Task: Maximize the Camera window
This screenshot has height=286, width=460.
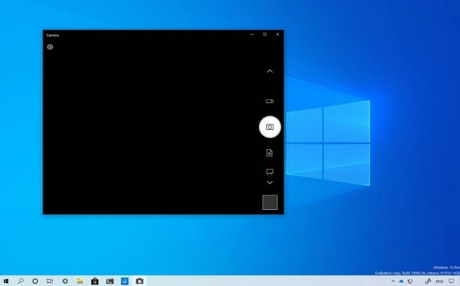Action: coord(265,34)
